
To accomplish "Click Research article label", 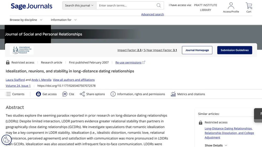I will click(51, 62).
